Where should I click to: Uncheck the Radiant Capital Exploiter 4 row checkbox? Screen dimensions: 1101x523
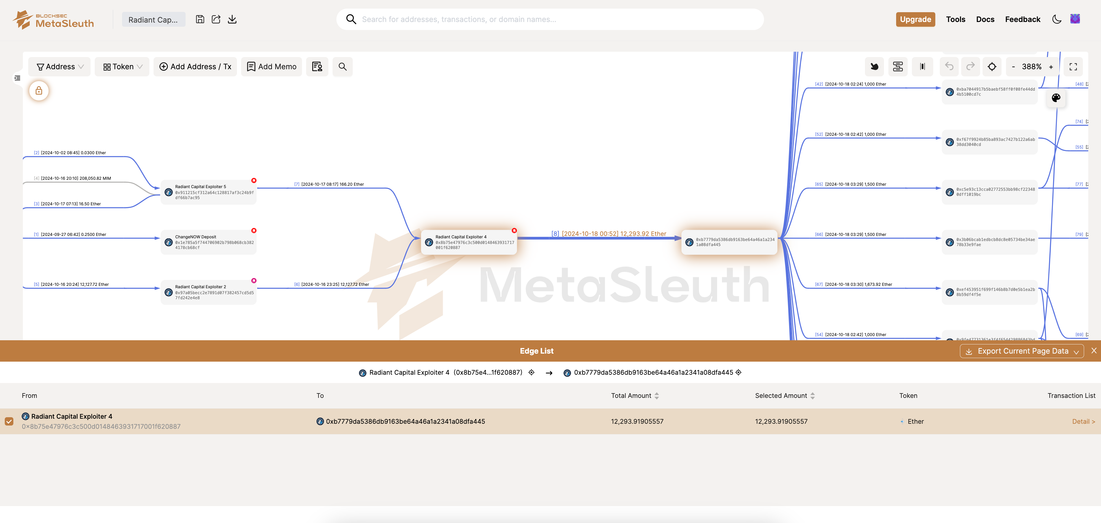click(9, 421)
